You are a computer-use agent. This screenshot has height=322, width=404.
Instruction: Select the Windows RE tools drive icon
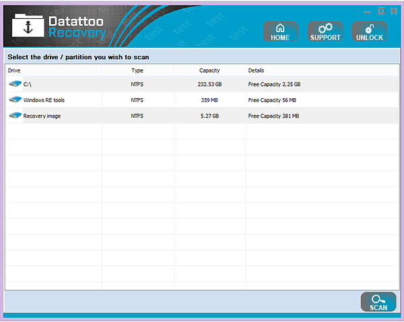point(15,99)
